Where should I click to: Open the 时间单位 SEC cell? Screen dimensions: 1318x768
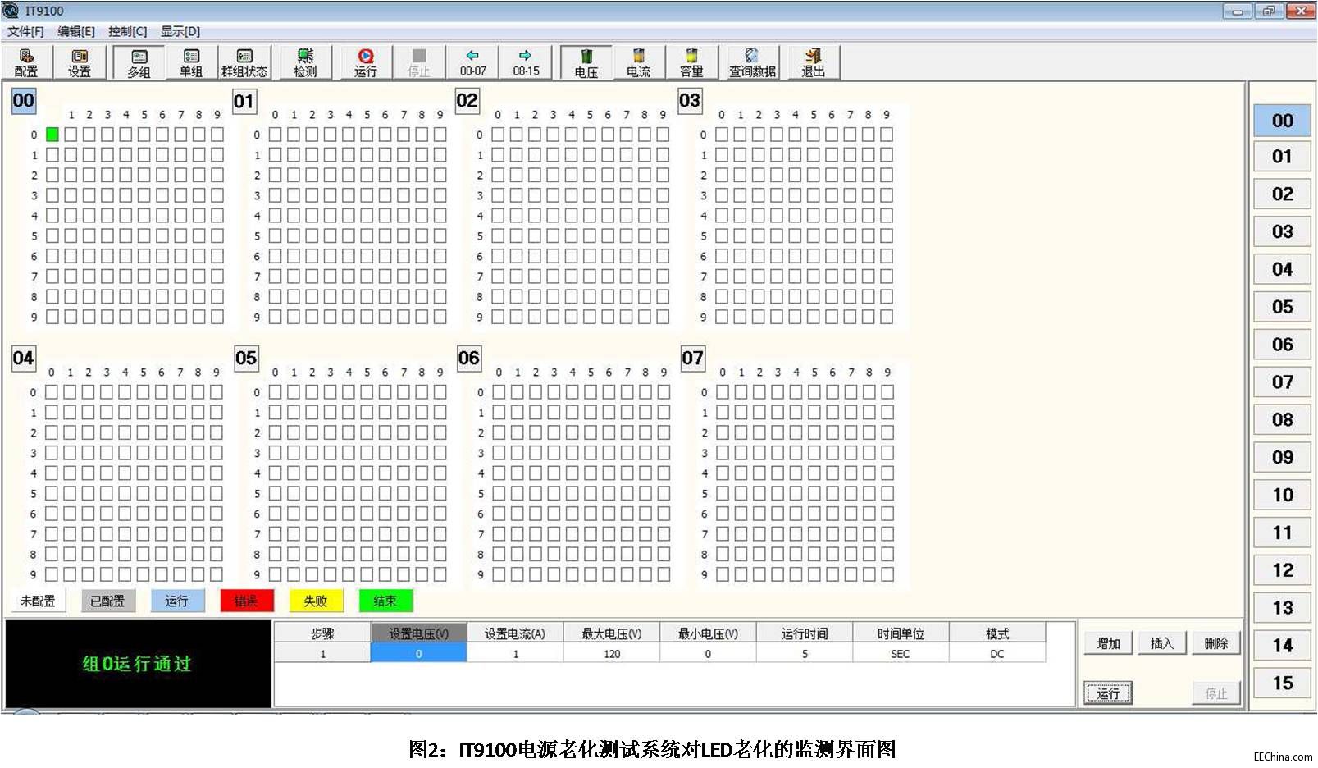tap(901, 654)
